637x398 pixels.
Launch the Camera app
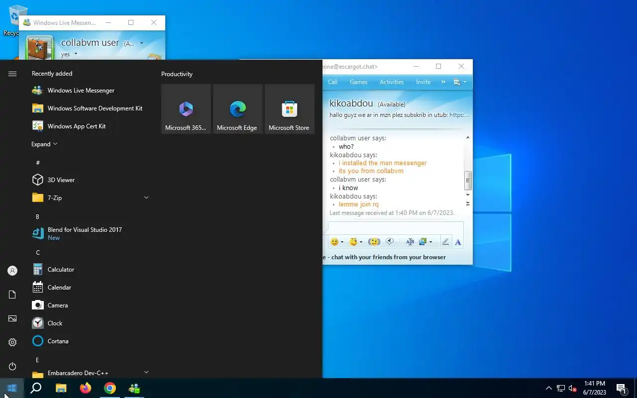click(x=90, y=305)
